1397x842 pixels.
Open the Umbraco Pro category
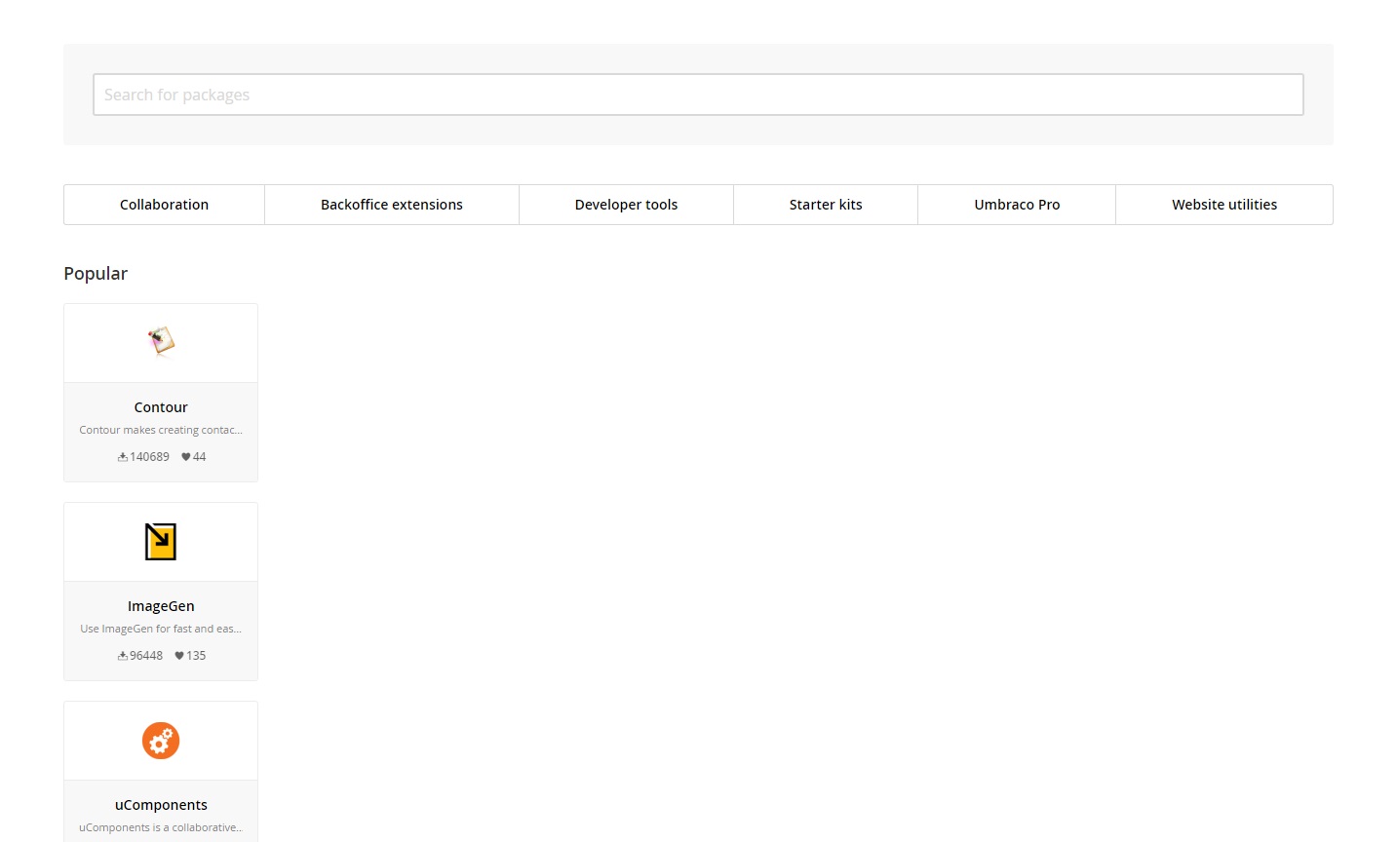1017,205
